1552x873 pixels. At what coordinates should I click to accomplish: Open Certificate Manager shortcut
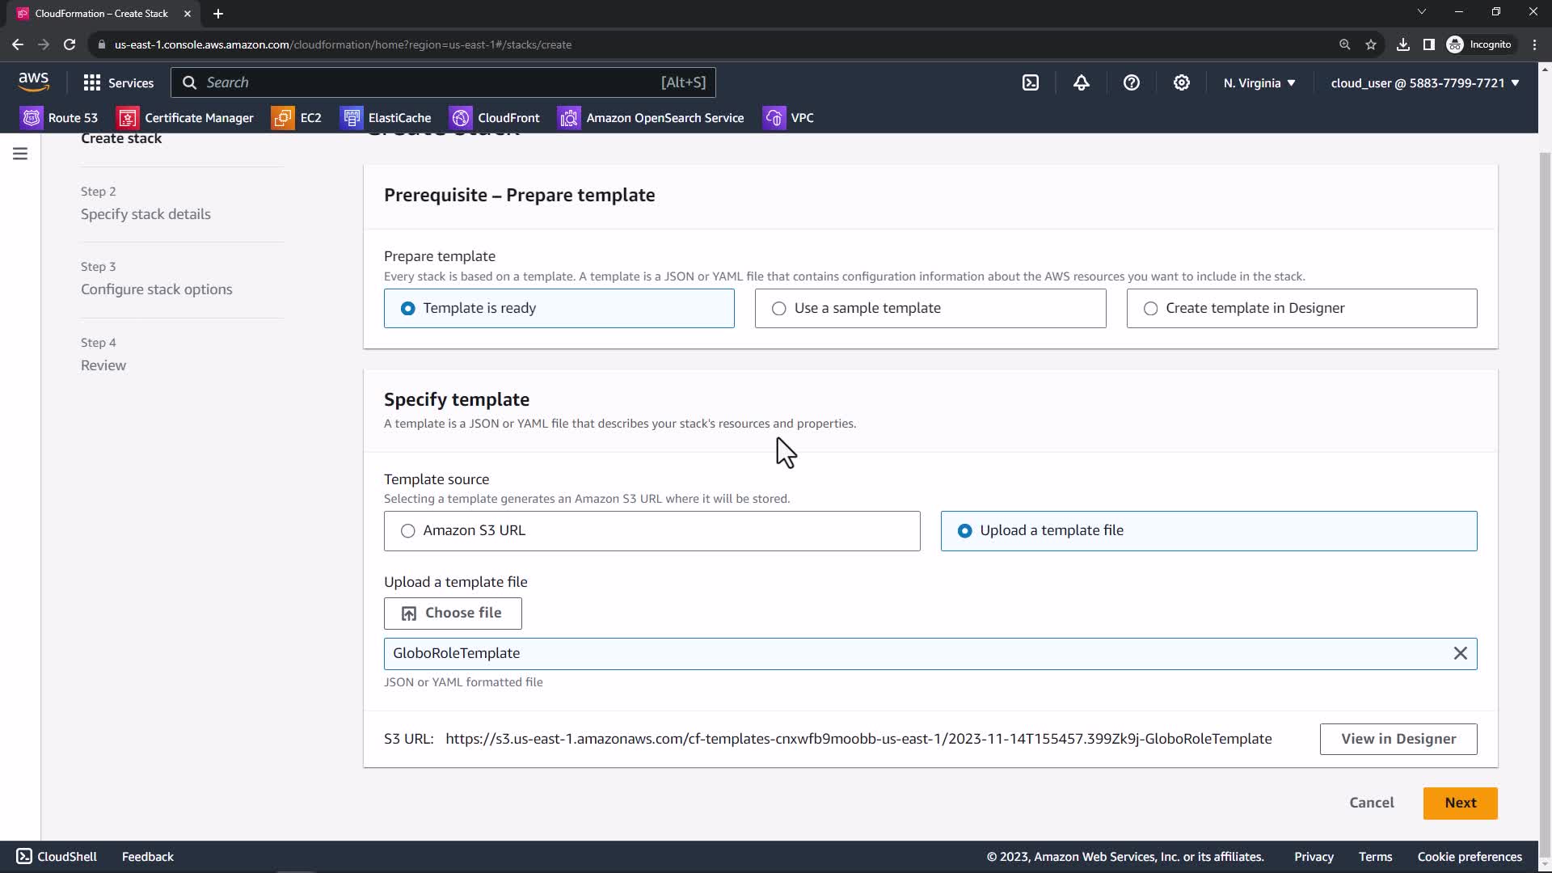[185, 118]
